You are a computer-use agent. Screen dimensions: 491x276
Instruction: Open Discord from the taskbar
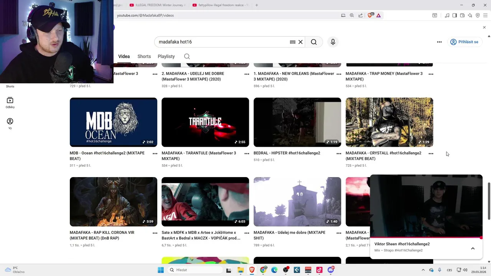click(331, 270)
